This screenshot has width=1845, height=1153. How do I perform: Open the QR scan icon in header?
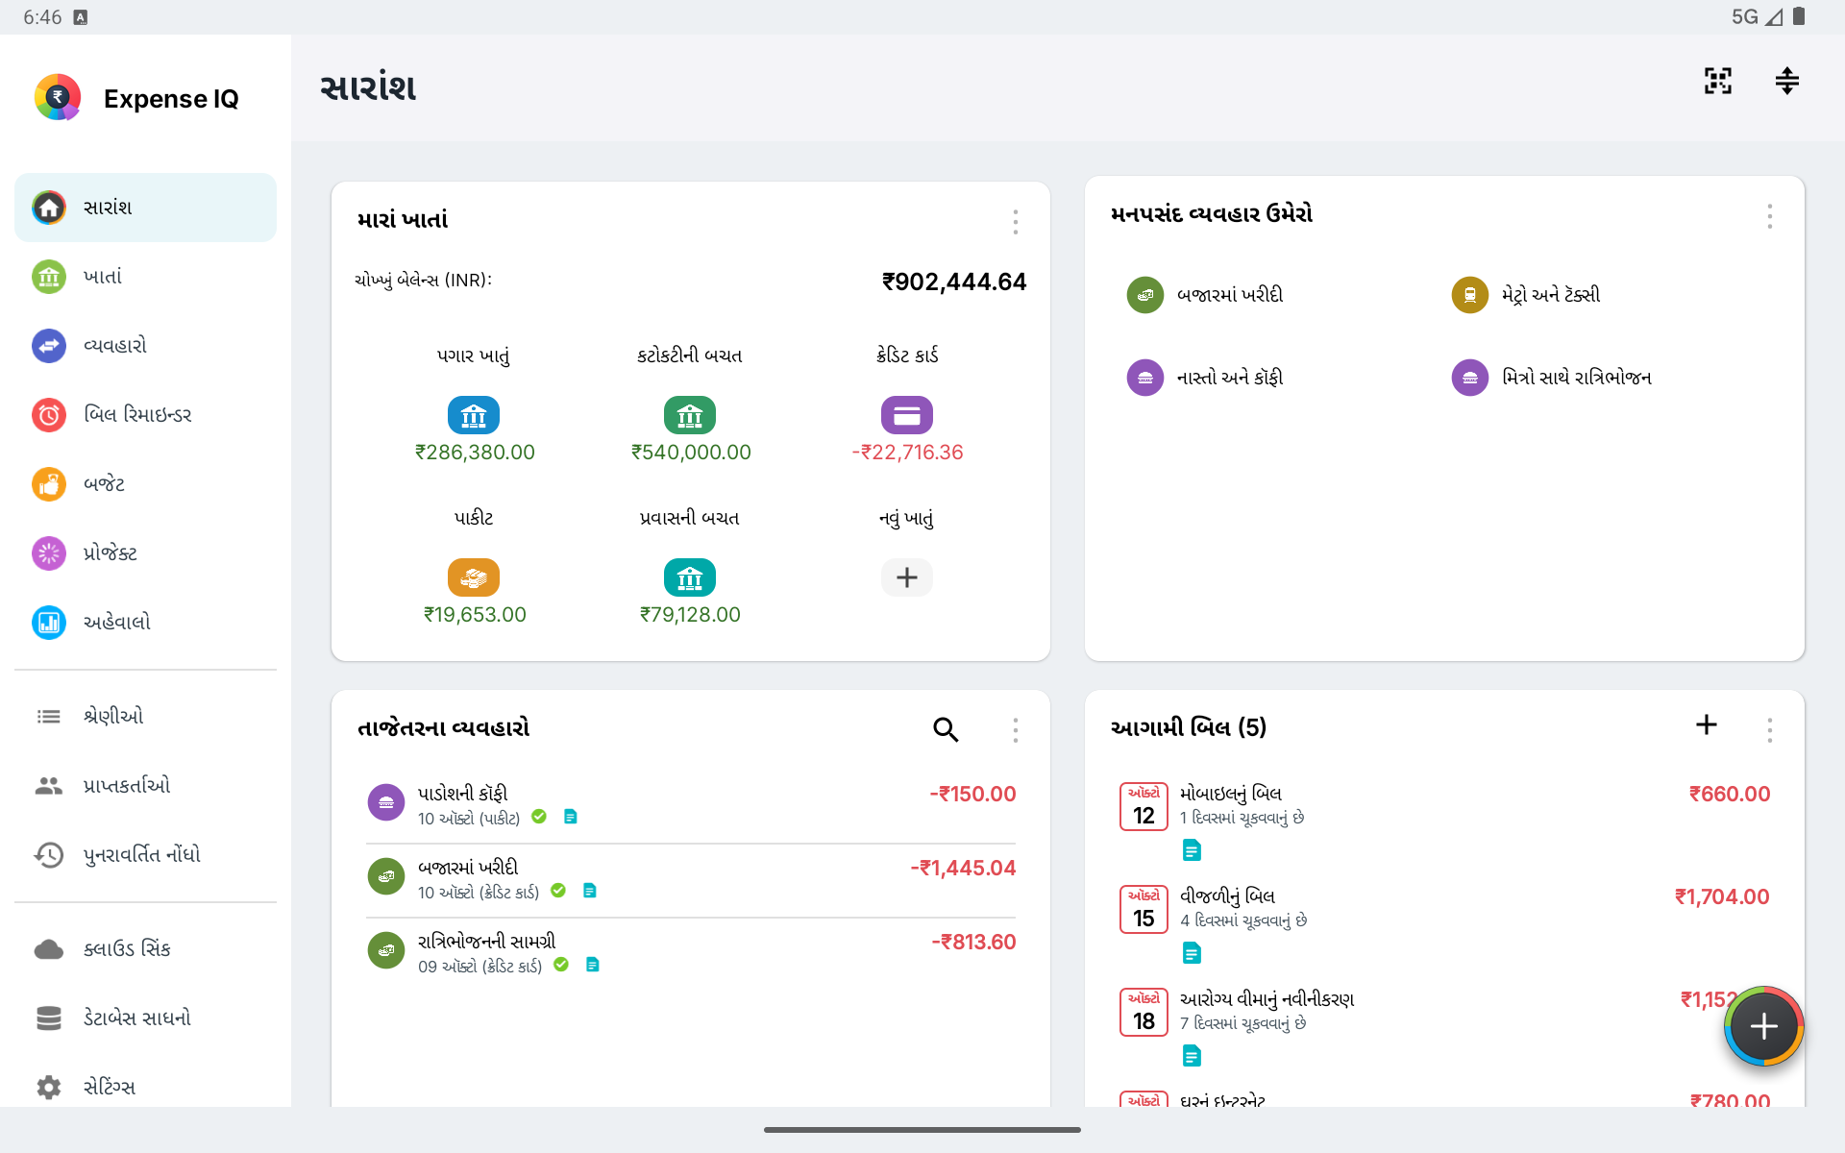(x=1718, y=82)
